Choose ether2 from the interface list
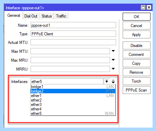 pos(73,100)
